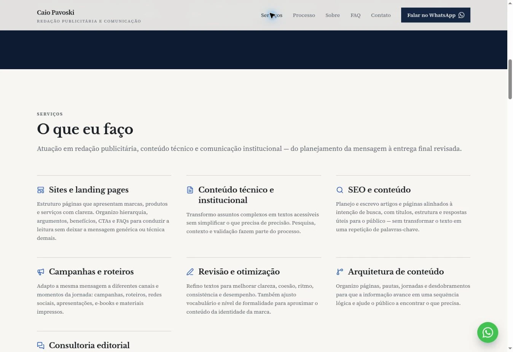
Task: Click the SEO e conteúdo title
Action: pyautogui.click(x=379, y=190)
